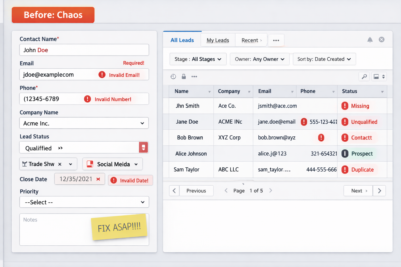The image size is (401, 267).
Task: Open the Recent tab
Action: click(x=251, y=40)
